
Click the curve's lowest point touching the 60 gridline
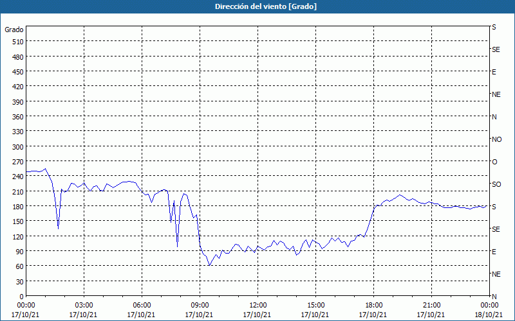click(209, 265)
